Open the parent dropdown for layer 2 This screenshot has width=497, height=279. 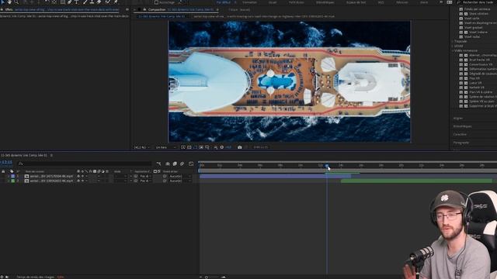[179, 181]
